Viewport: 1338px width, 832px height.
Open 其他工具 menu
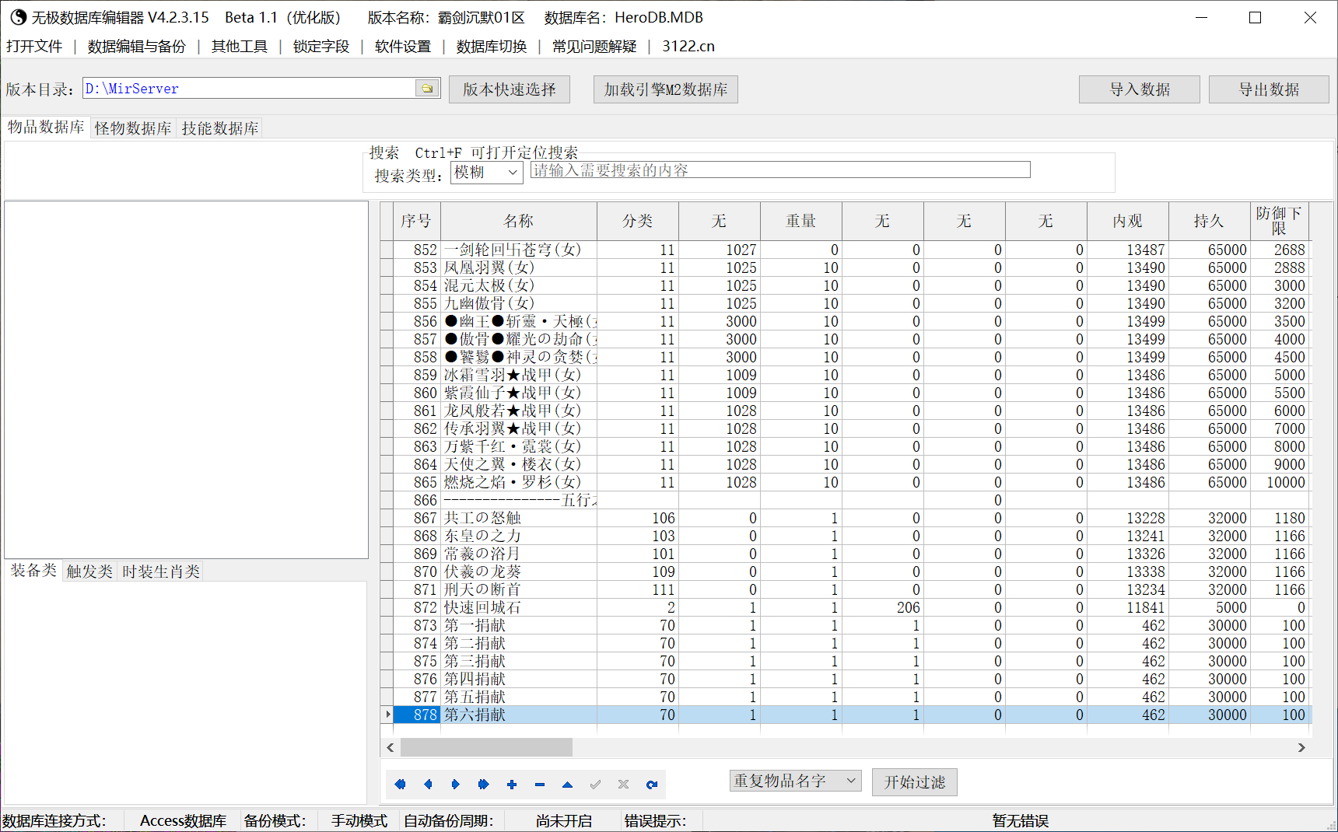coord(240,47)
